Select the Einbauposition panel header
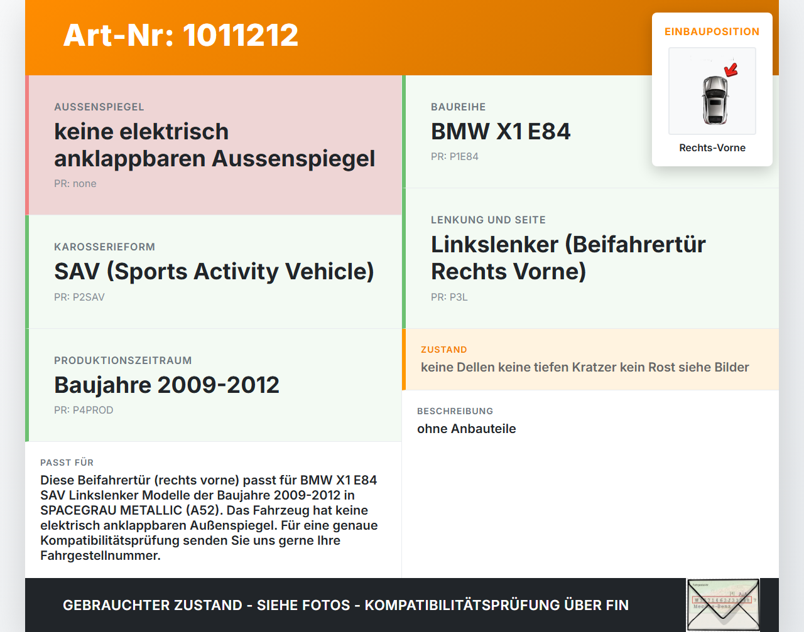The width and height of the screenshot is (804, 632). pyautogui.click(x=712, y=31)
